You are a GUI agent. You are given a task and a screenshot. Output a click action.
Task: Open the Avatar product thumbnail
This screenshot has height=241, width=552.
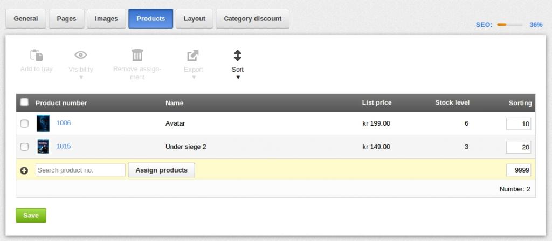43,123
